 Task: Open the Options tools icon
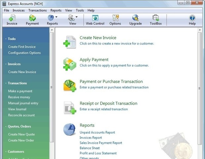coord(115,18)
